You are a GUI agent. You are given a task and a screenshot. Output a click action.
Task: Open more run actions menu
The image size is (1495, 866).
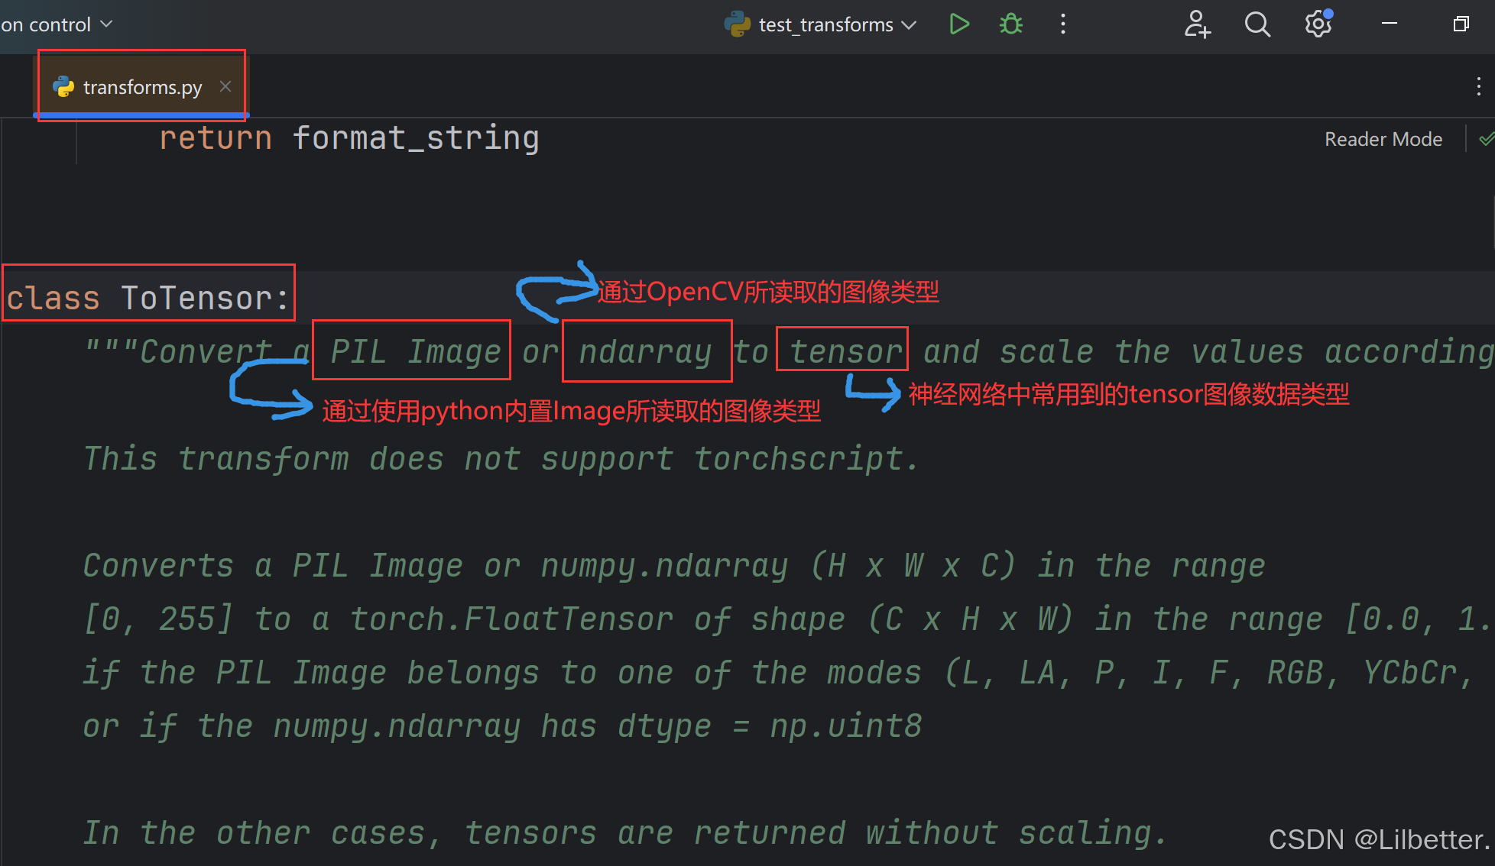1062,24
